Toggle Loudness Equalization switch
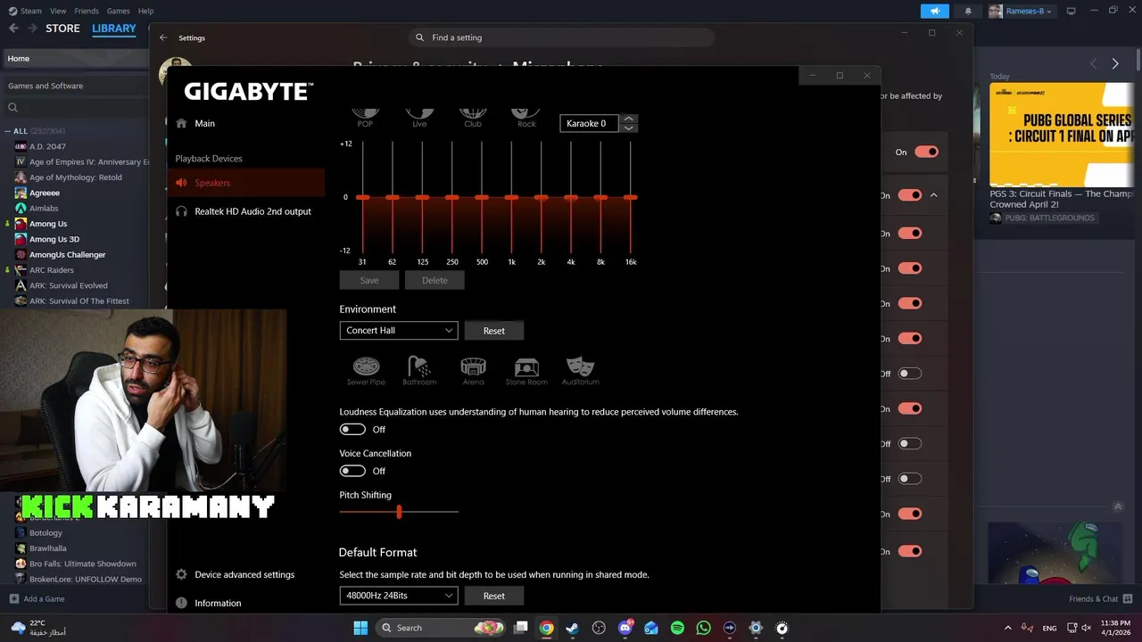The height and width of the screenshot is (642, 1142). (x=352, y=429)
